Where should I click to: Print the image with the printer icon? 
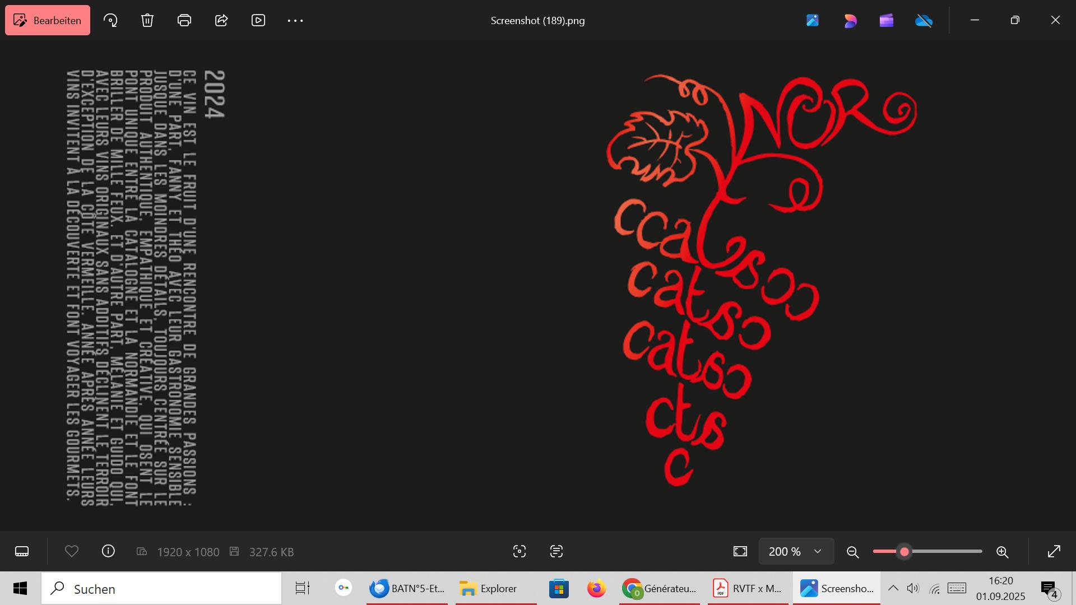(184, 21)
